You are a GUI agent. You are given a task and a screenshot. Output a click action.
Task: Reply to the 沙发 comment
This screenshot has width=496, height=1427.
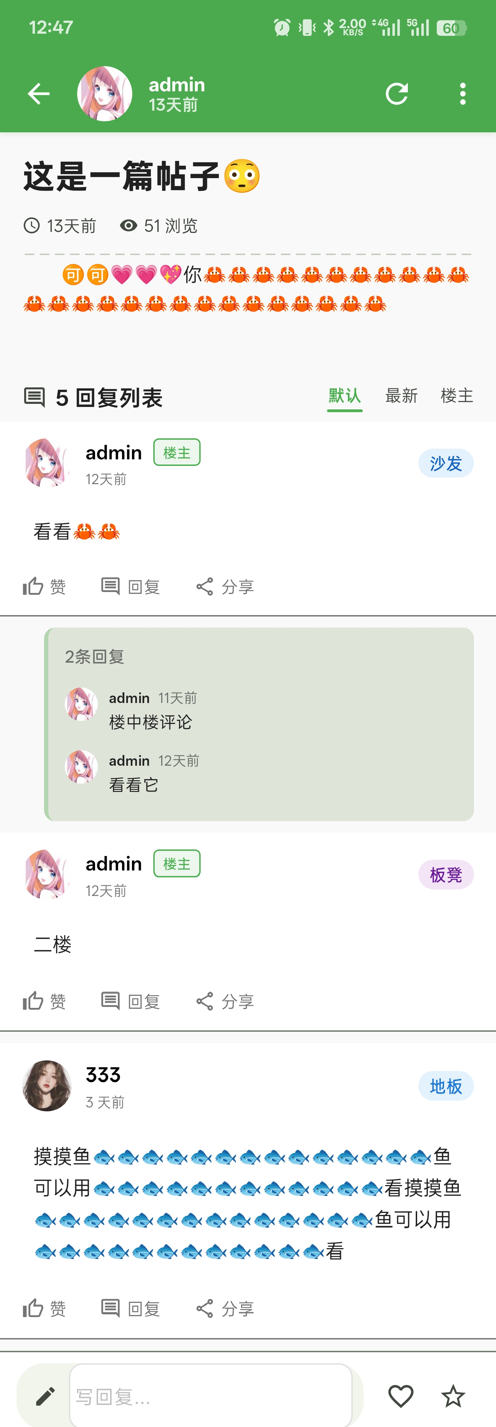point(131,587)
